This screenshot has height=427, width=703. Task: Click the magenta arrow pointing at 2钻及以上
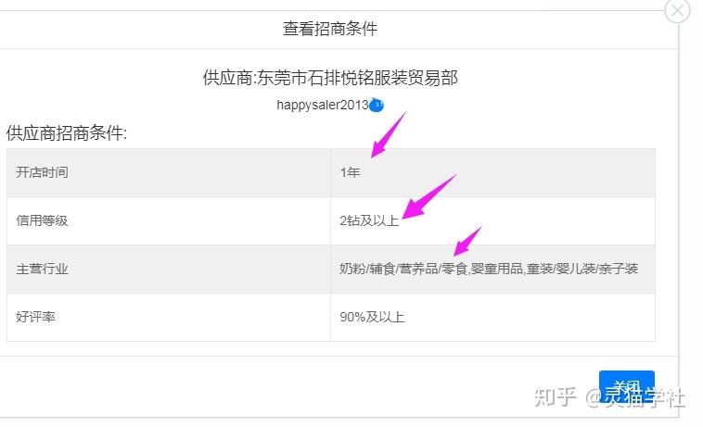tap(428, 196)
